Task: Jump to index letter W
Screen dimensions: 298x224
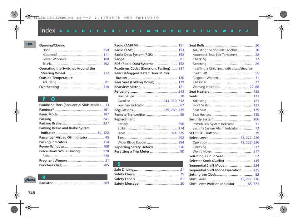Action: [224, 31]
